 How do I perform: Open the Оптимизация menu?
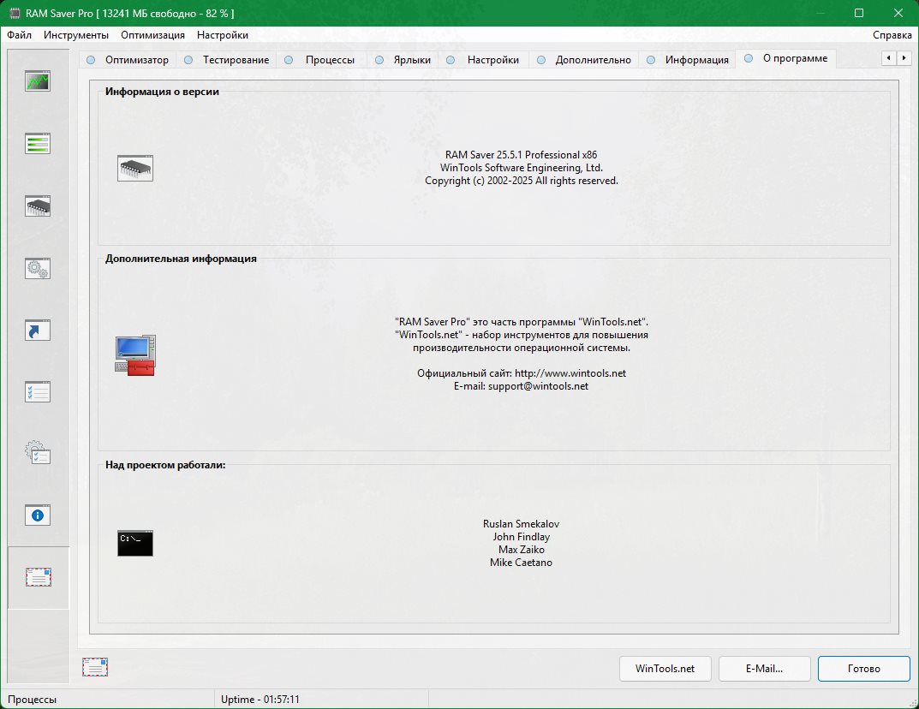[153, 35]
